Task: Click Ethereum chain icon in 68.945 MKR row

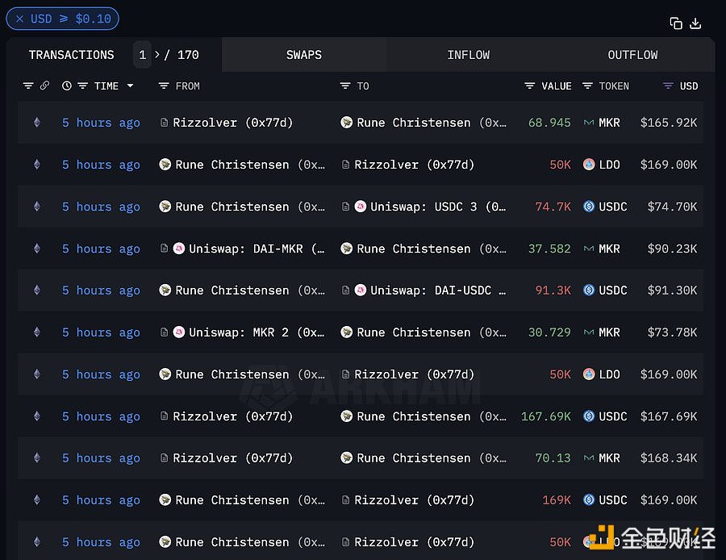Action: click(x=37, y=123)
